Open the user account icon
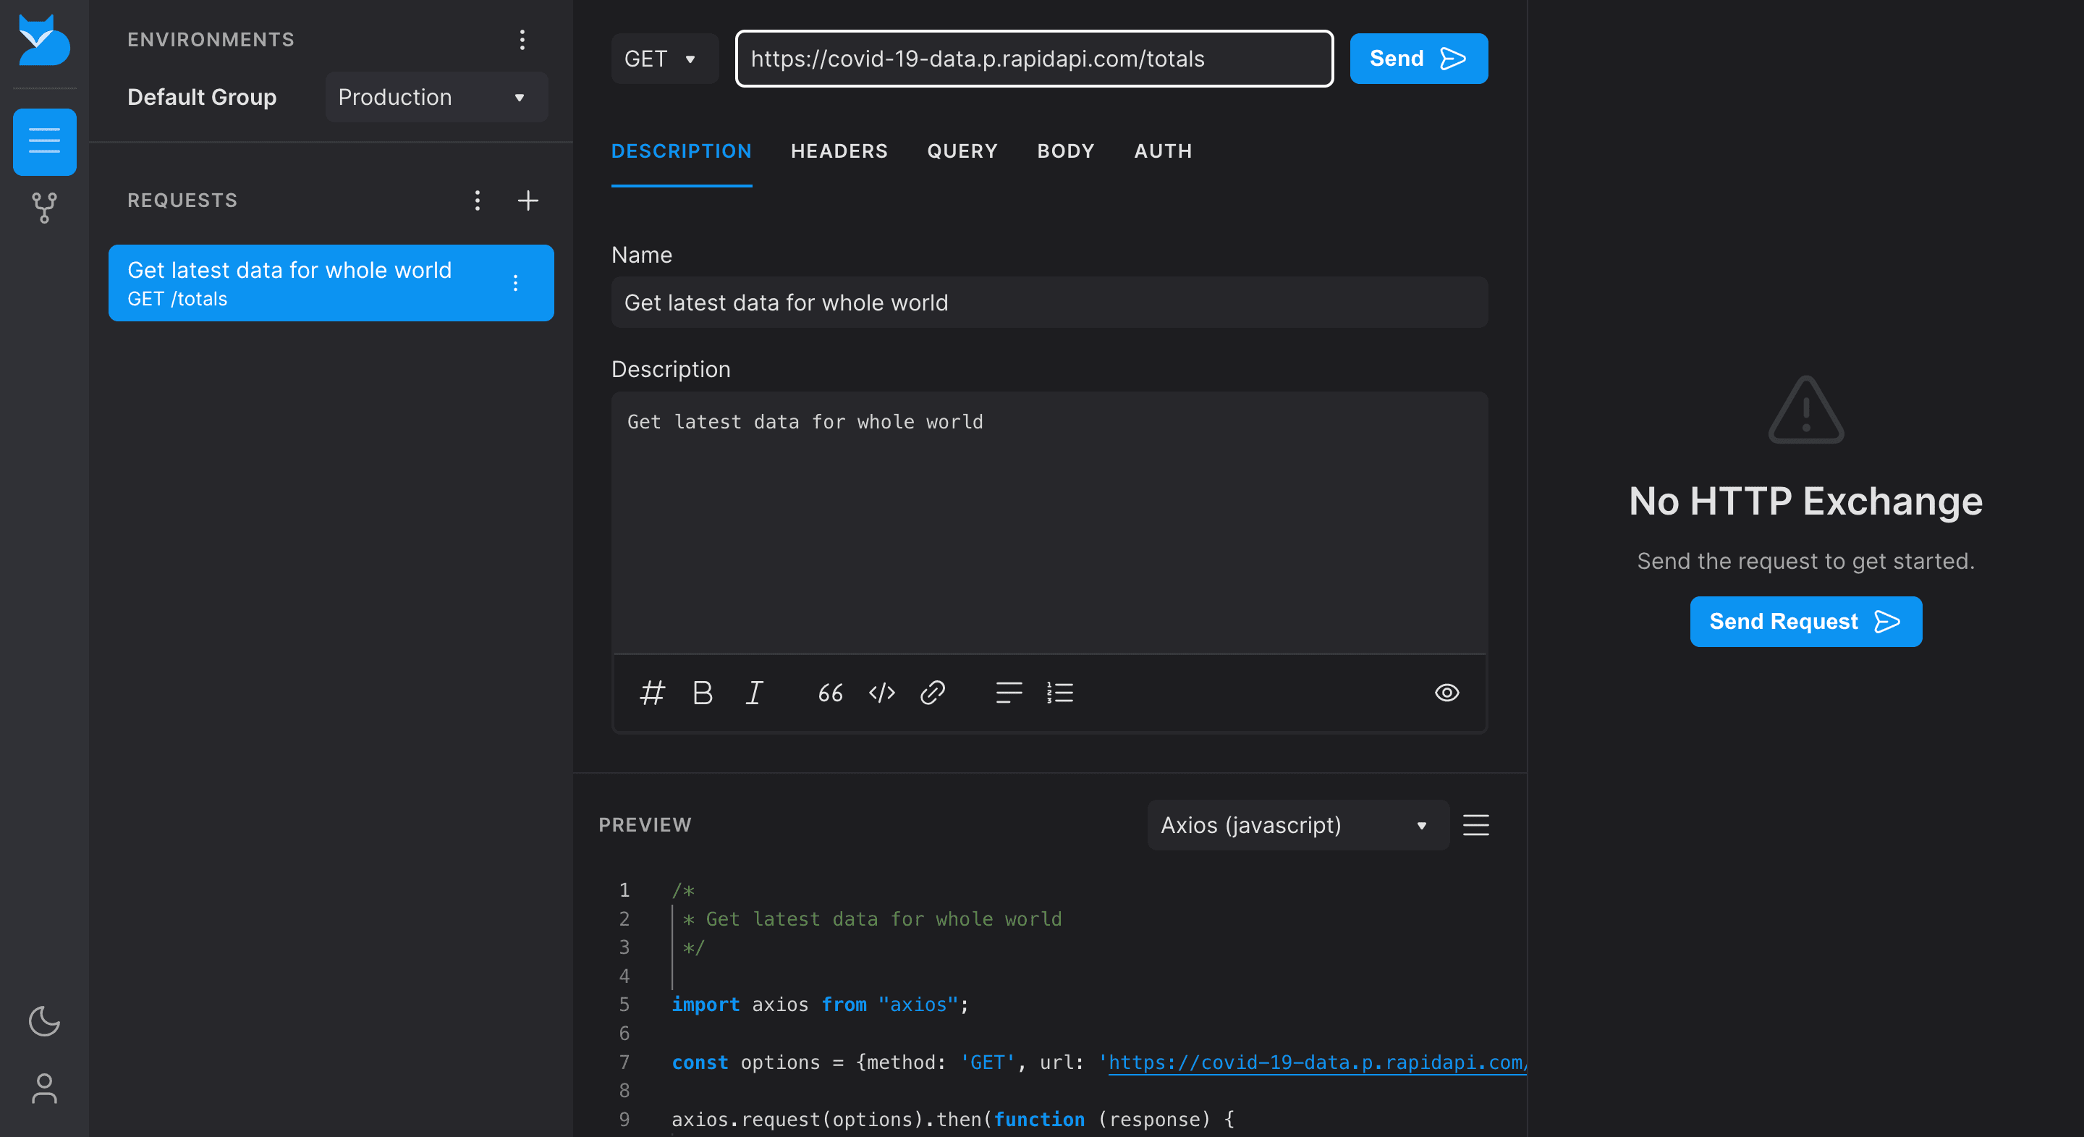Image resolution: width=2084 pixels, height=1137 pixels. click(x=44, y=1089)
